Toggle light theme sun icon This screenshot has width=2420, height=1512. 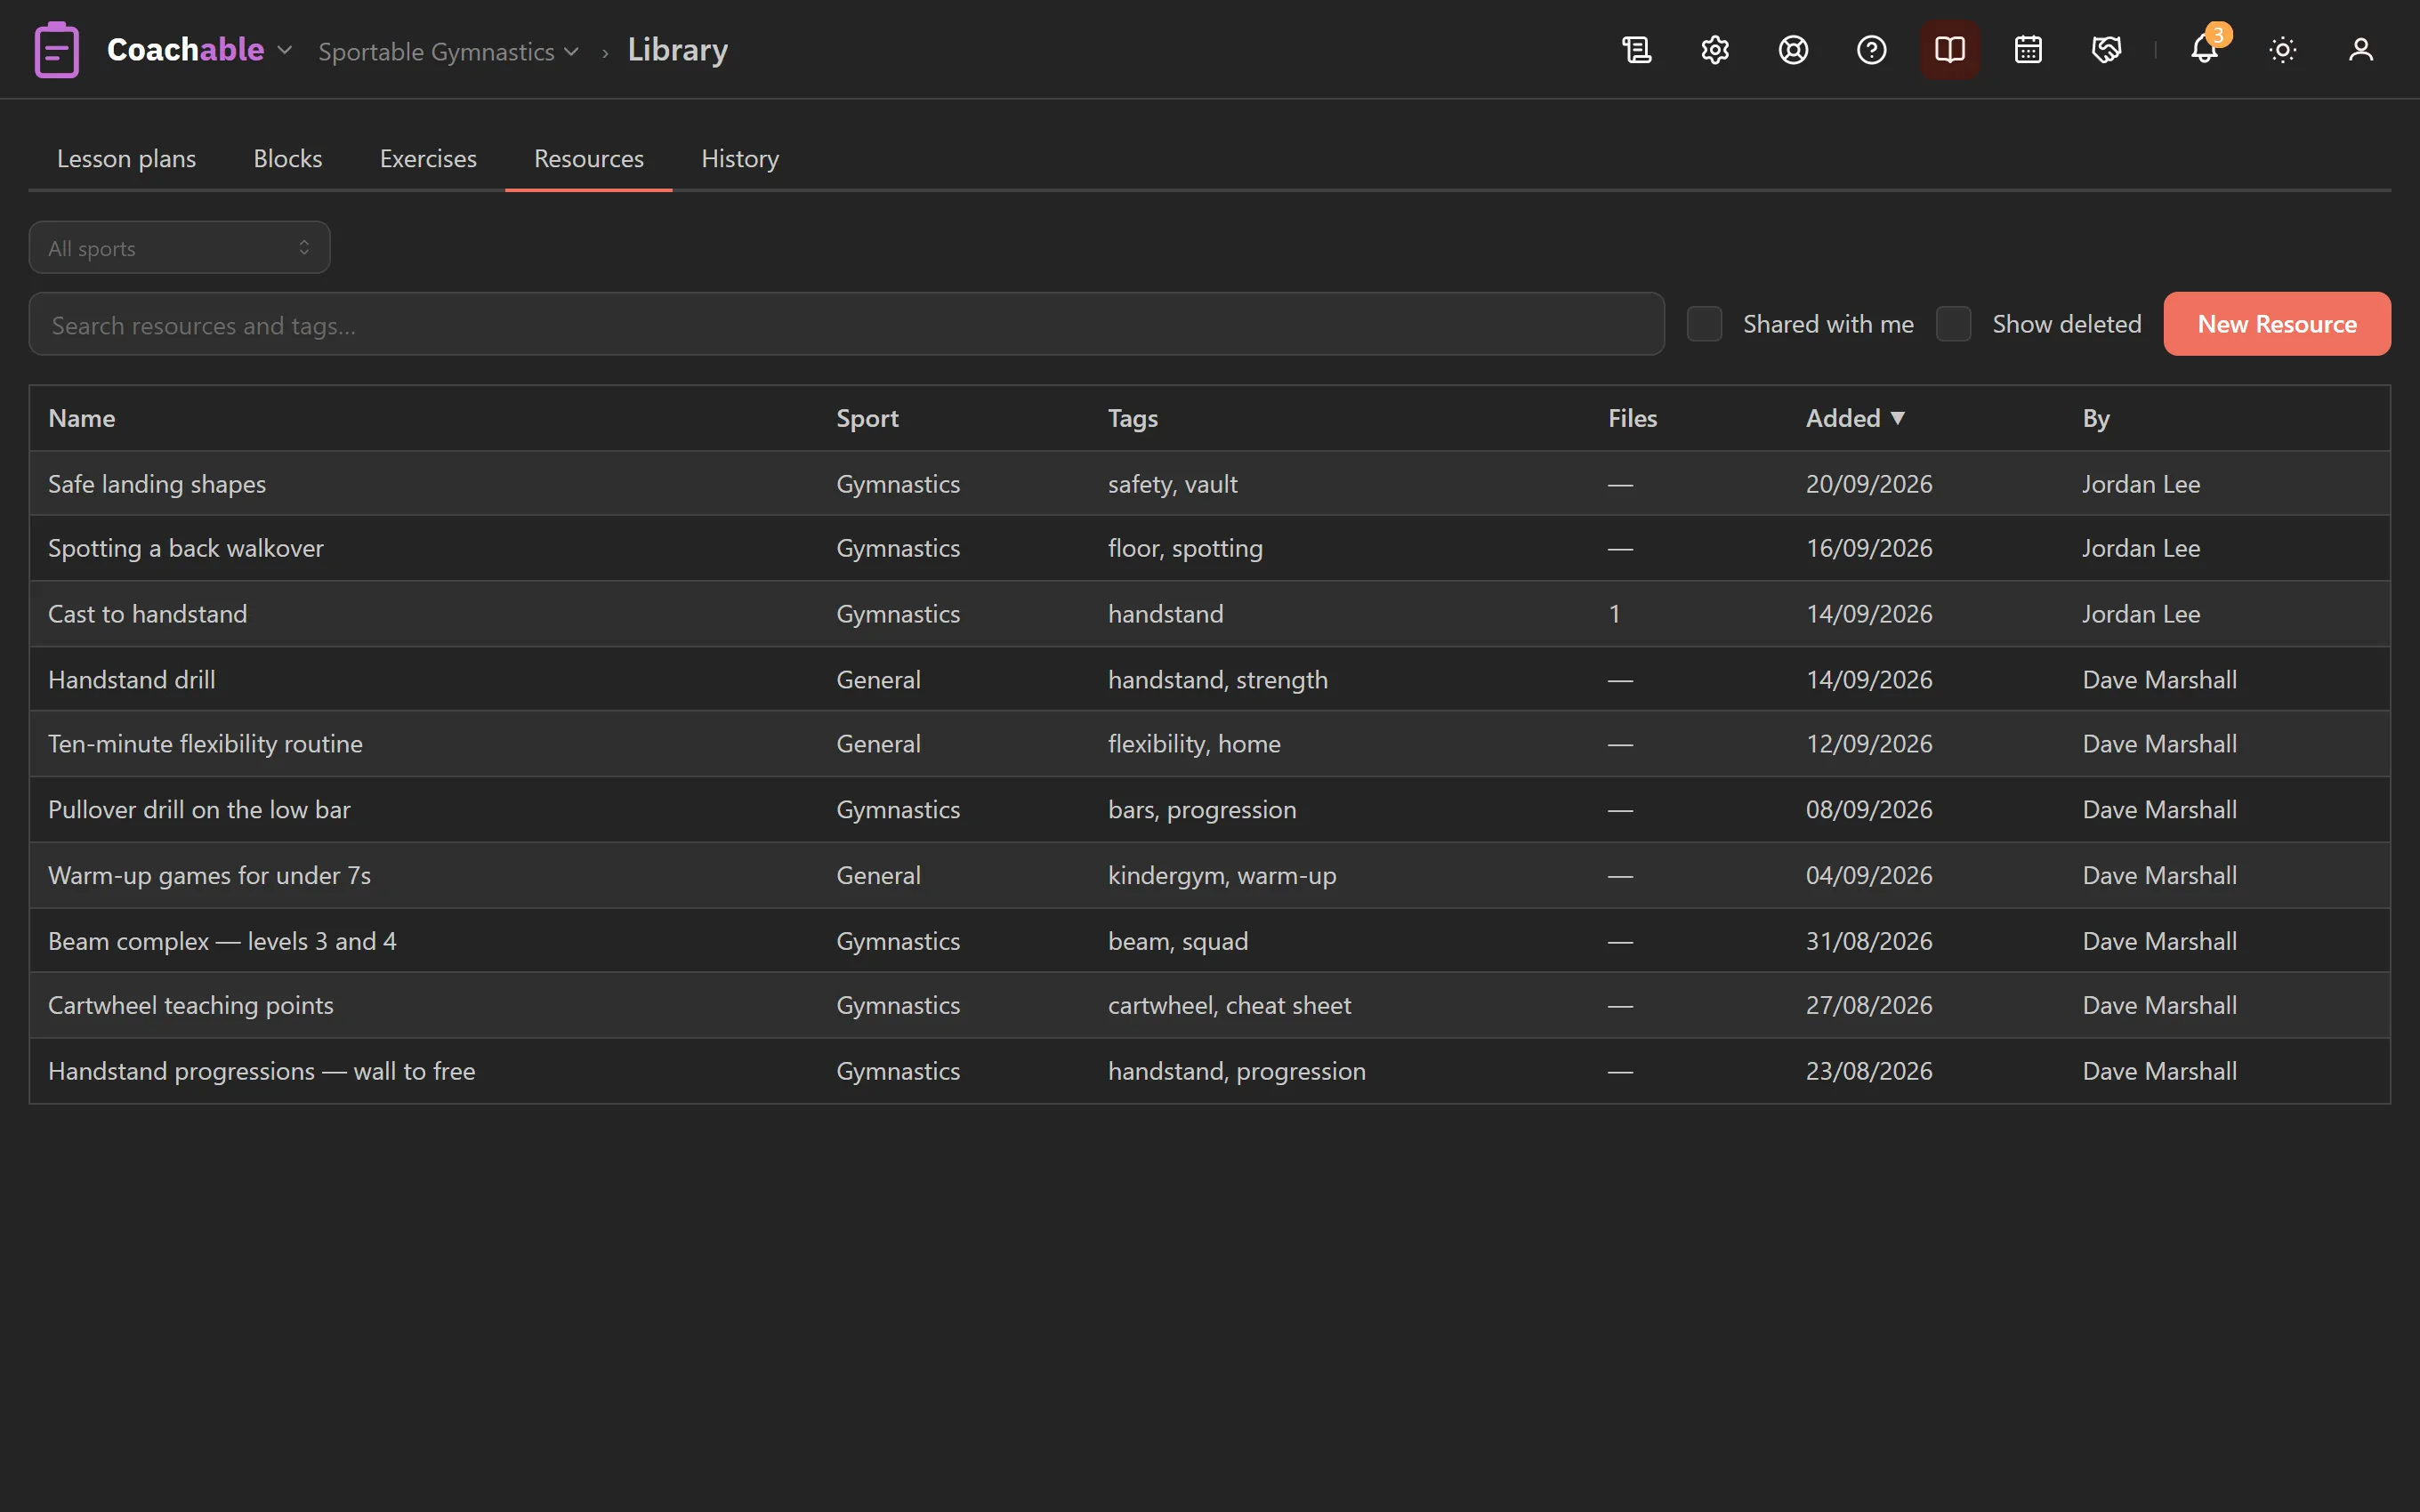pyautogui.click(x=2283, y=49)
